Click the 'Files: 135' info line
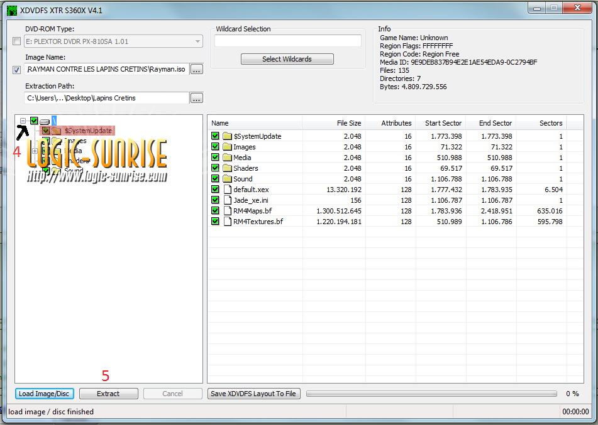Viewport: 598px width, 425px height. pos(394,70)
